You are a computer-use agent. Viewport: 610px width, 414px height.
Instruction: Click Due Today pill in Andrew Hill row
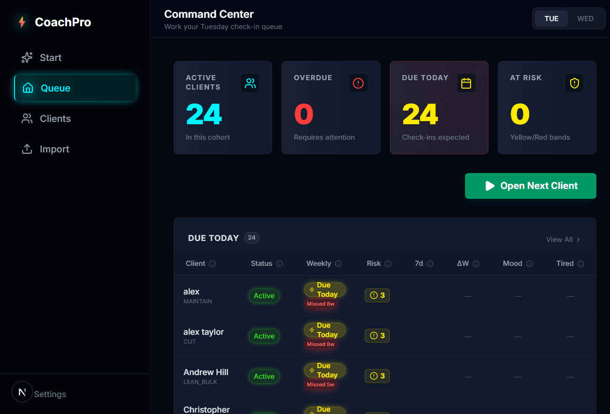point(325,370)
